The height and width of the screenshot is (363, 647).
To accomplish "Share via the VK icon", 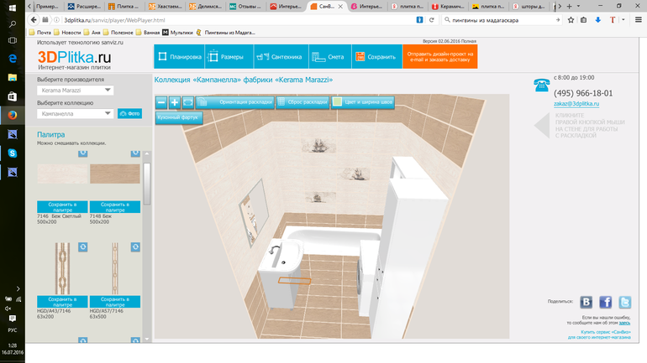I will 586,303.
